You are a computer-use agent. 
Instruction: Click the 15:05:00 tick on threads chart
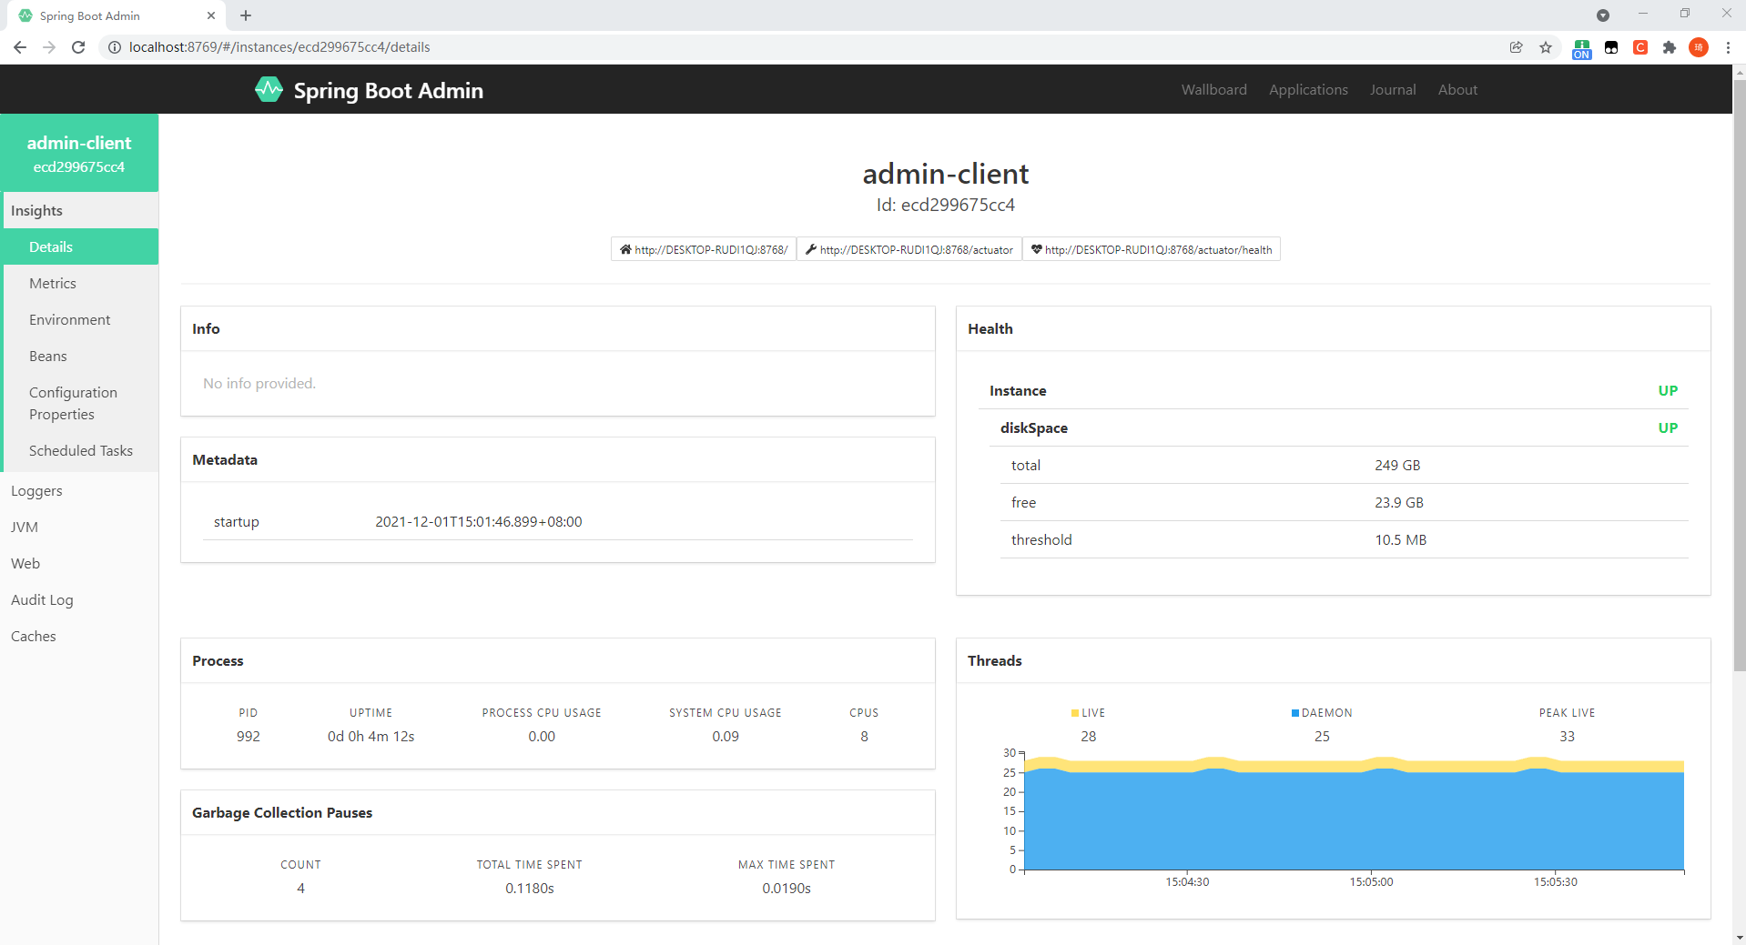[1371, 881]
